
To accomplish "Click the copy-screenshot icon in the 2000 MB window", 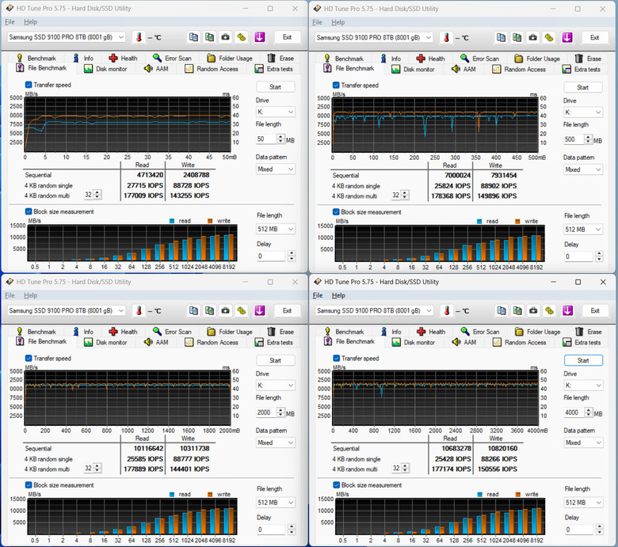I will click(209, 310).
